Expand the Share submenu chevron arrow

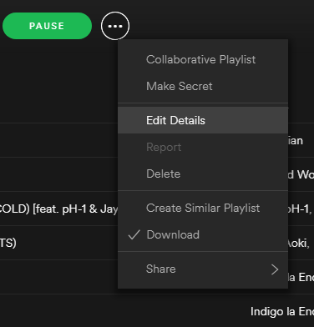click(275, 269)
